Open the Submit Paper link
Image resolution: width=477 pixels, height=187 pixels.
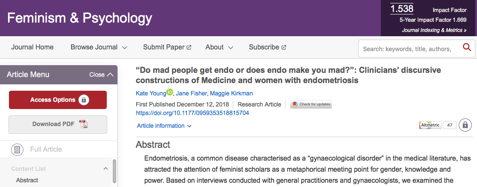click(167, 47)
